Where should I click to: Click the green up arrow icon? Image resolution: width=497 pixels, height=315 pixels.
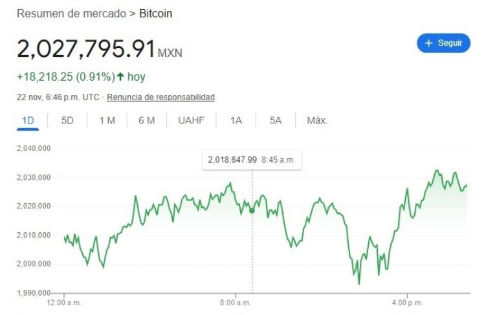pos(120,77)
